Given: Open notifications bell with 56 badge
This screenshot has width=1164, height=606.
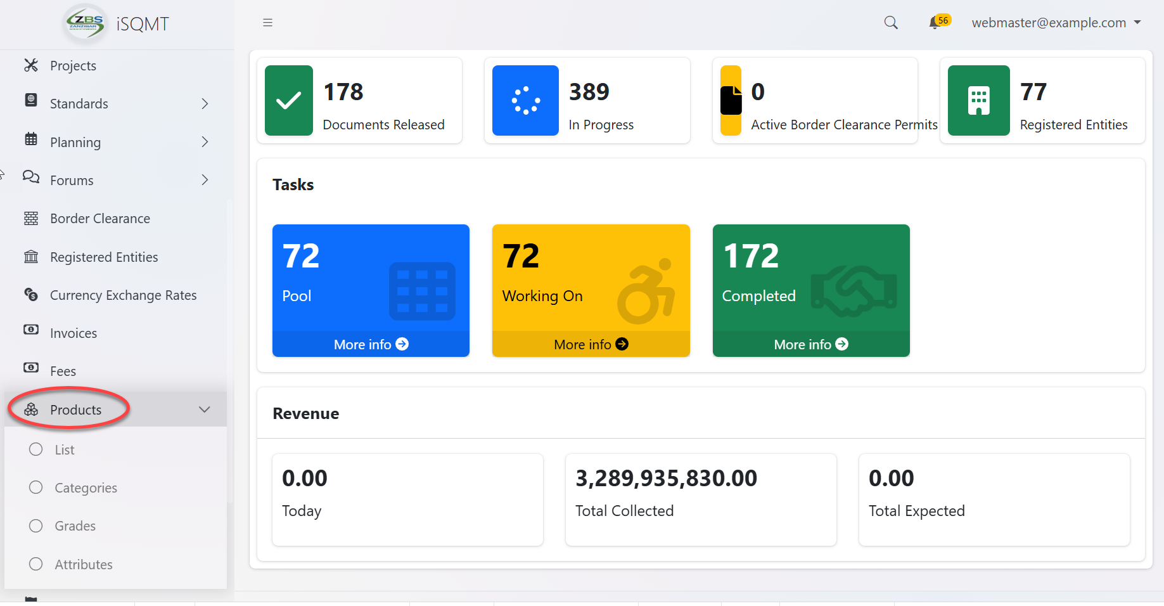Looking at the screenshot, I should (935, 23).
